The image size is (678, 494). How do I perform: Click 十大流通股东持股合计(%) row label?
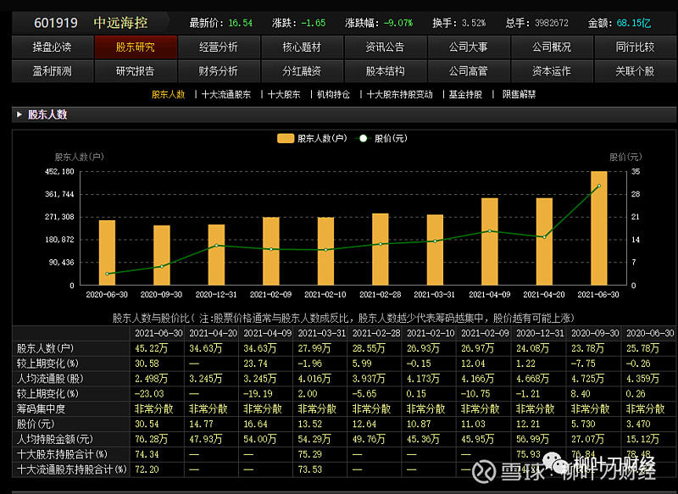[x=71, y=469]
